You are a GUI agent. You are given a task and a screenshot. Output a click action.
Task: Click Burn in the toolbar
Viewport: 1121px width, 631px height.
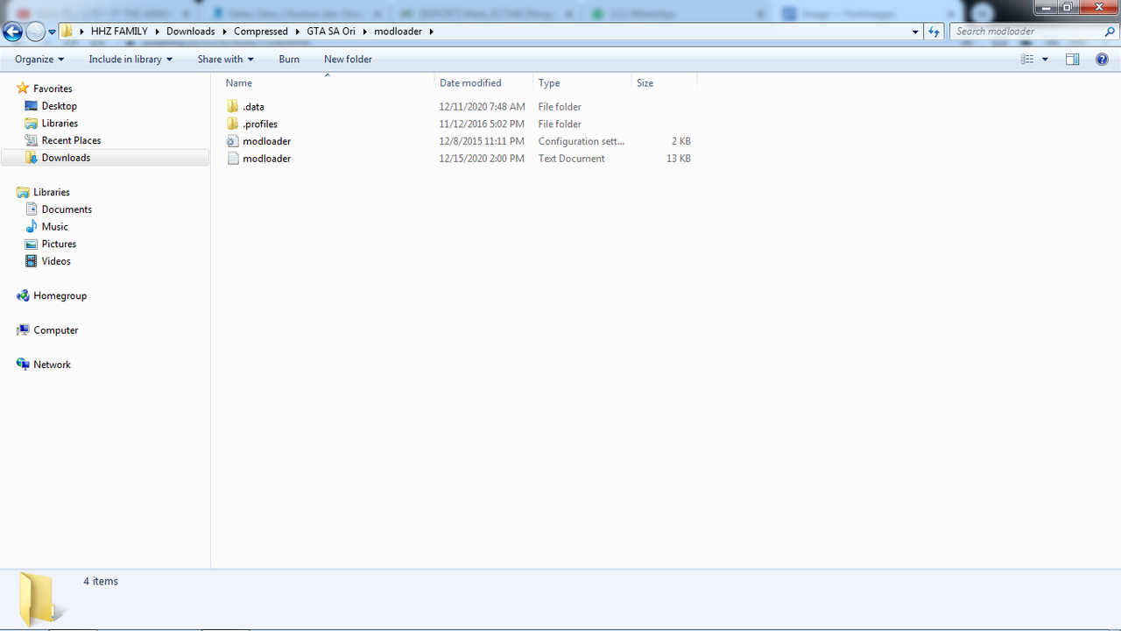(289, 59)
